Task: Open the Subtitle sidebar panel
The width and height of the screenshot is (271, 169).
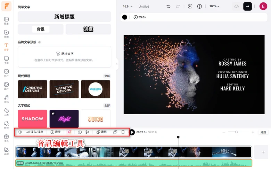Action: [6, 60]
